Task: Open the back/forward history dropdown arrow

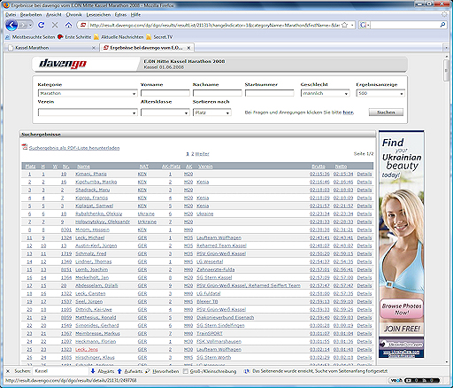Action: click(30, 26)
